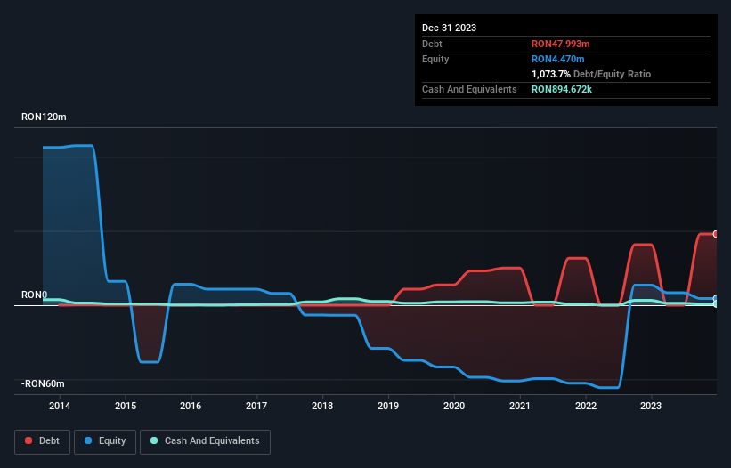Click the RON4.470m equity value
731x468 pixels.
pyautogui.click(x=557, y=59)
